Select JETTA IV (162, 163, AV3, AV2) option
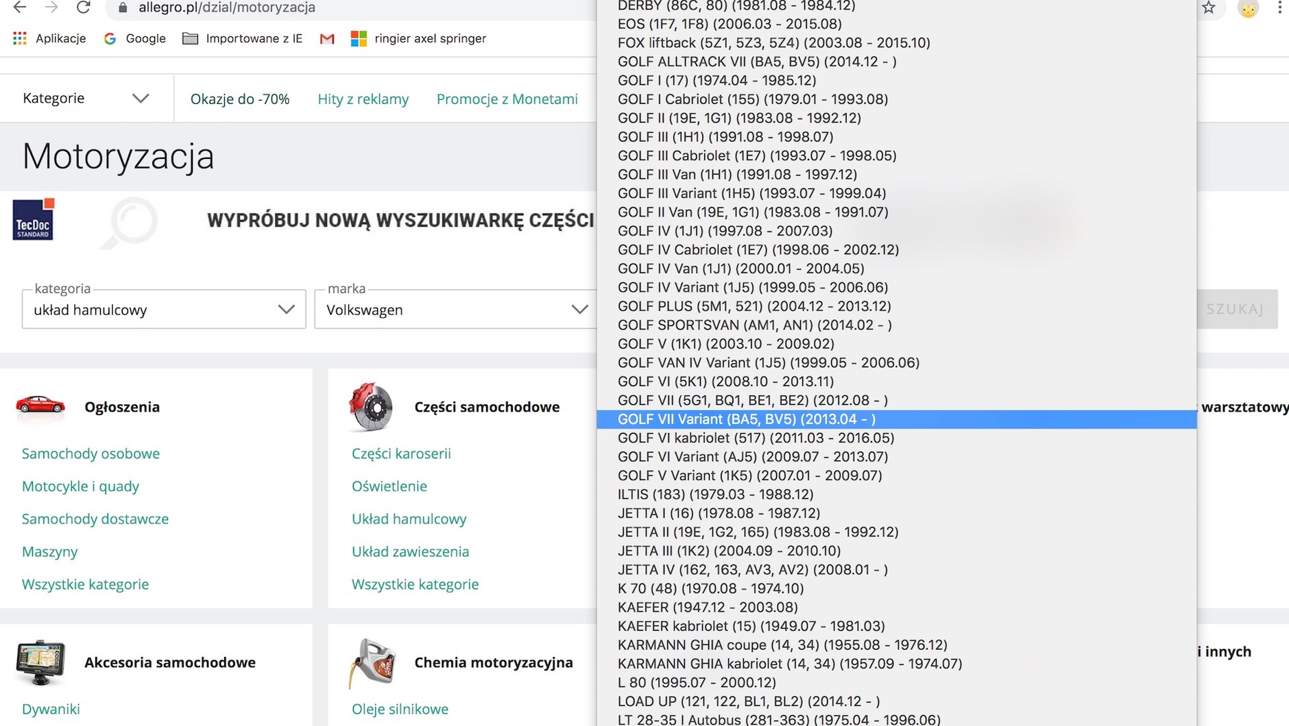 click(897, 570)
